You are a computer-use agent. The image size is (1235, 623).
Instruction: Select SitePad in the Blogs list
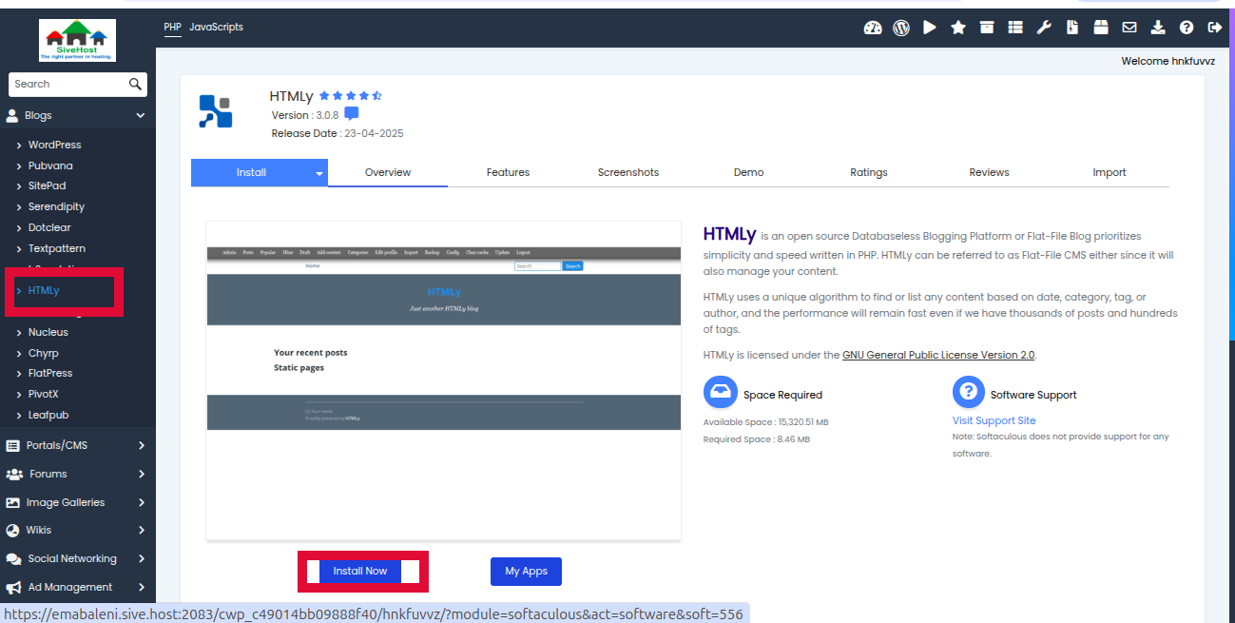coord(48,185)
